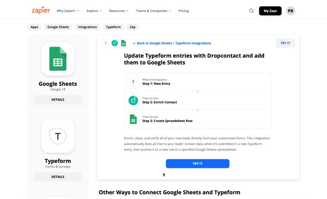Open DETAILS for Google Sheets

tap(58, 100)
